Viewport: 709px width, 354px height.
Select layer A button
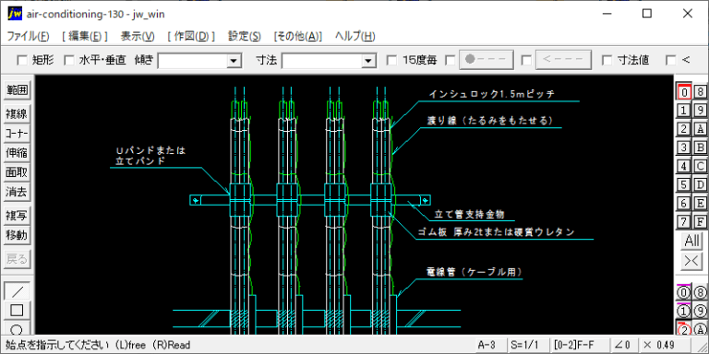click(x=700, y=129)
